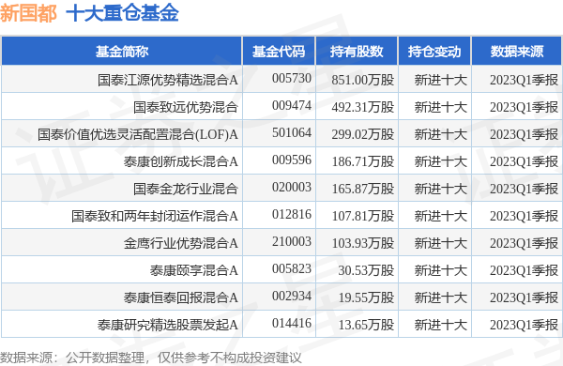Click holdings value 492.31万股
Screen dimensions: 563x366
[x=362, y=107]
